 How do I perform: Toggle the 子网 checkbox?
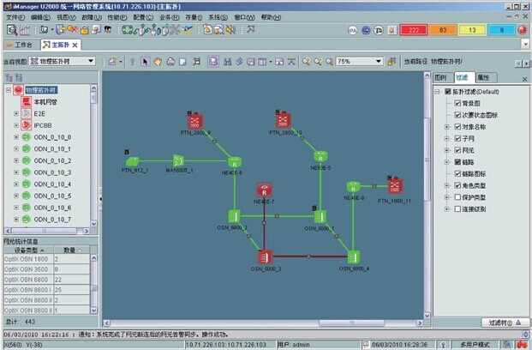(x=457, y=139)
